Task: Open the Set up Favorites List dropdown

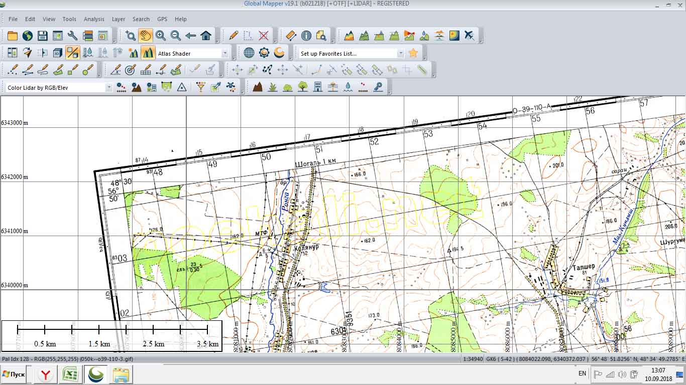Action: pos(400,53)
